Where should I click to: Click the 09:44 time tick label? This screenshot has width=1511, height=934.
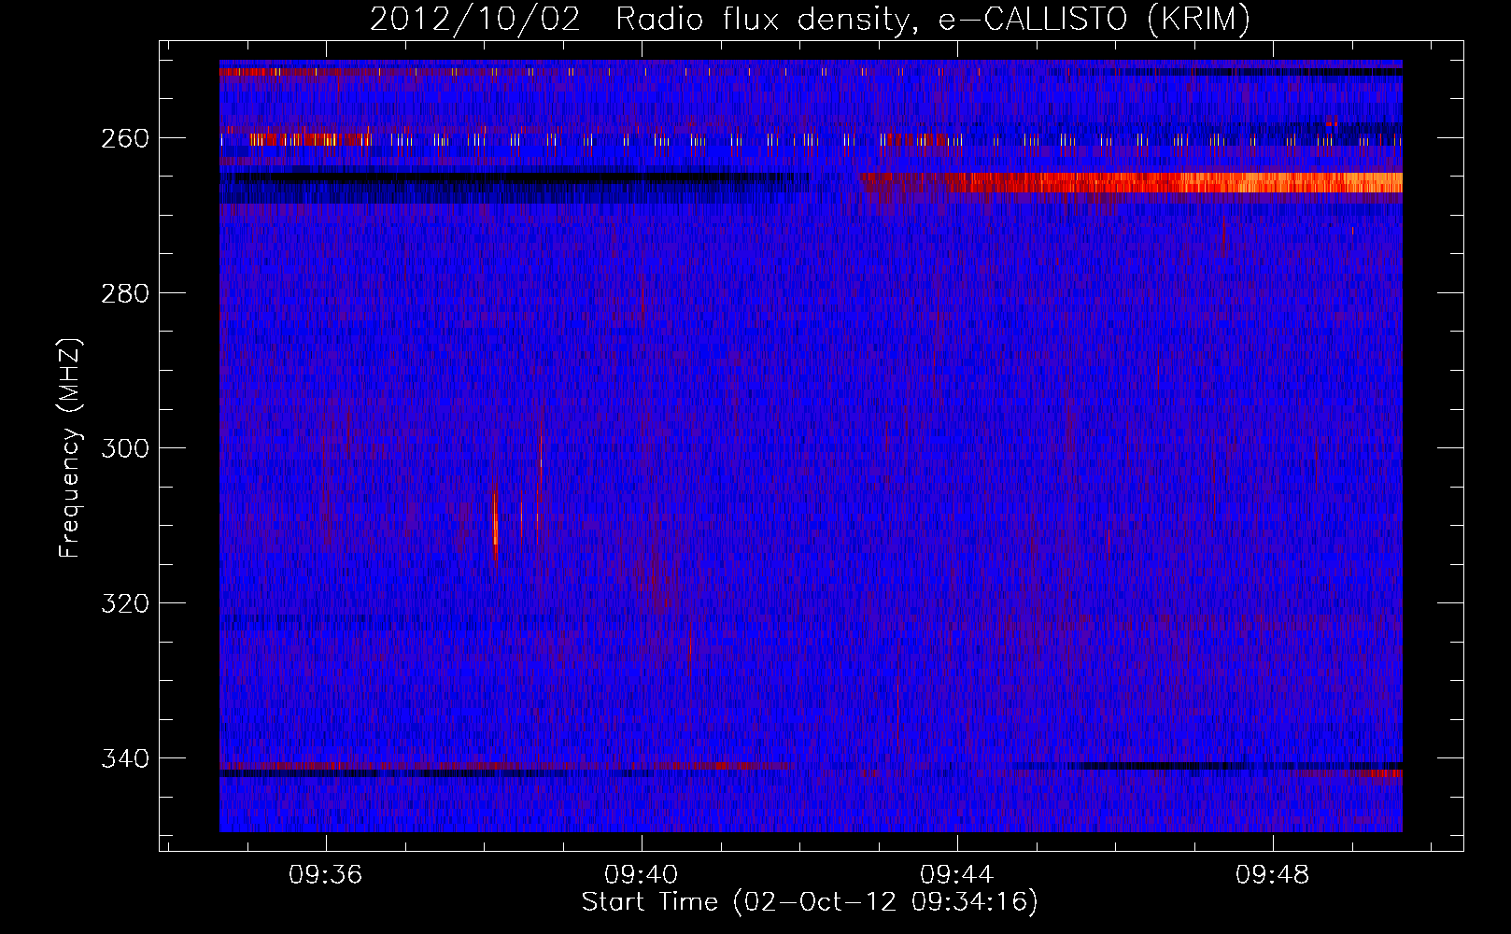click(x=956, y=875)
